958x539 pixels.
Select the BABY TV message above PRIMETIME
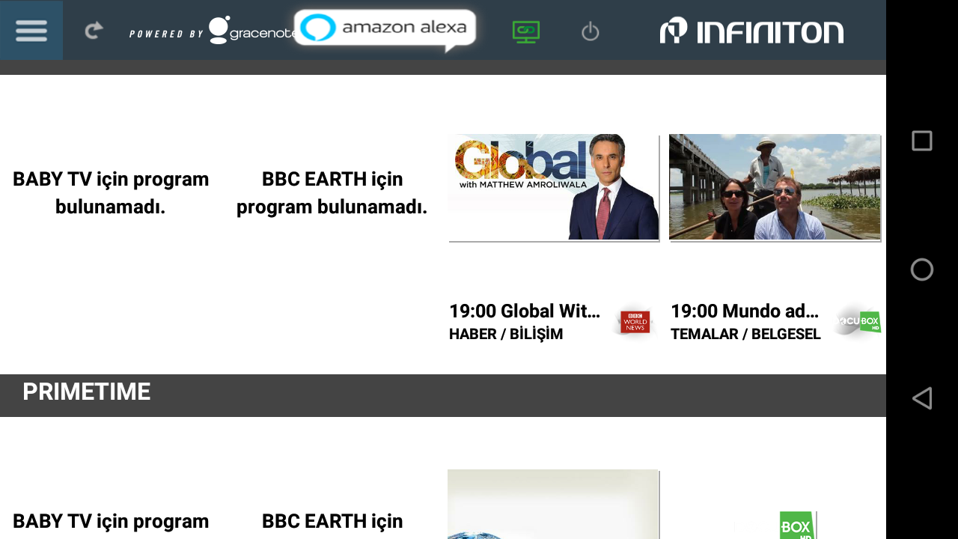[x=111, y=192]
